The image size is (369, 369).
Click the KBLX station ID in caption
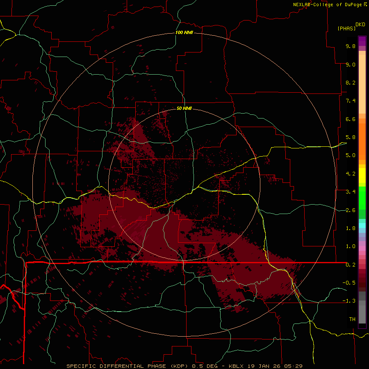point(236,366)
